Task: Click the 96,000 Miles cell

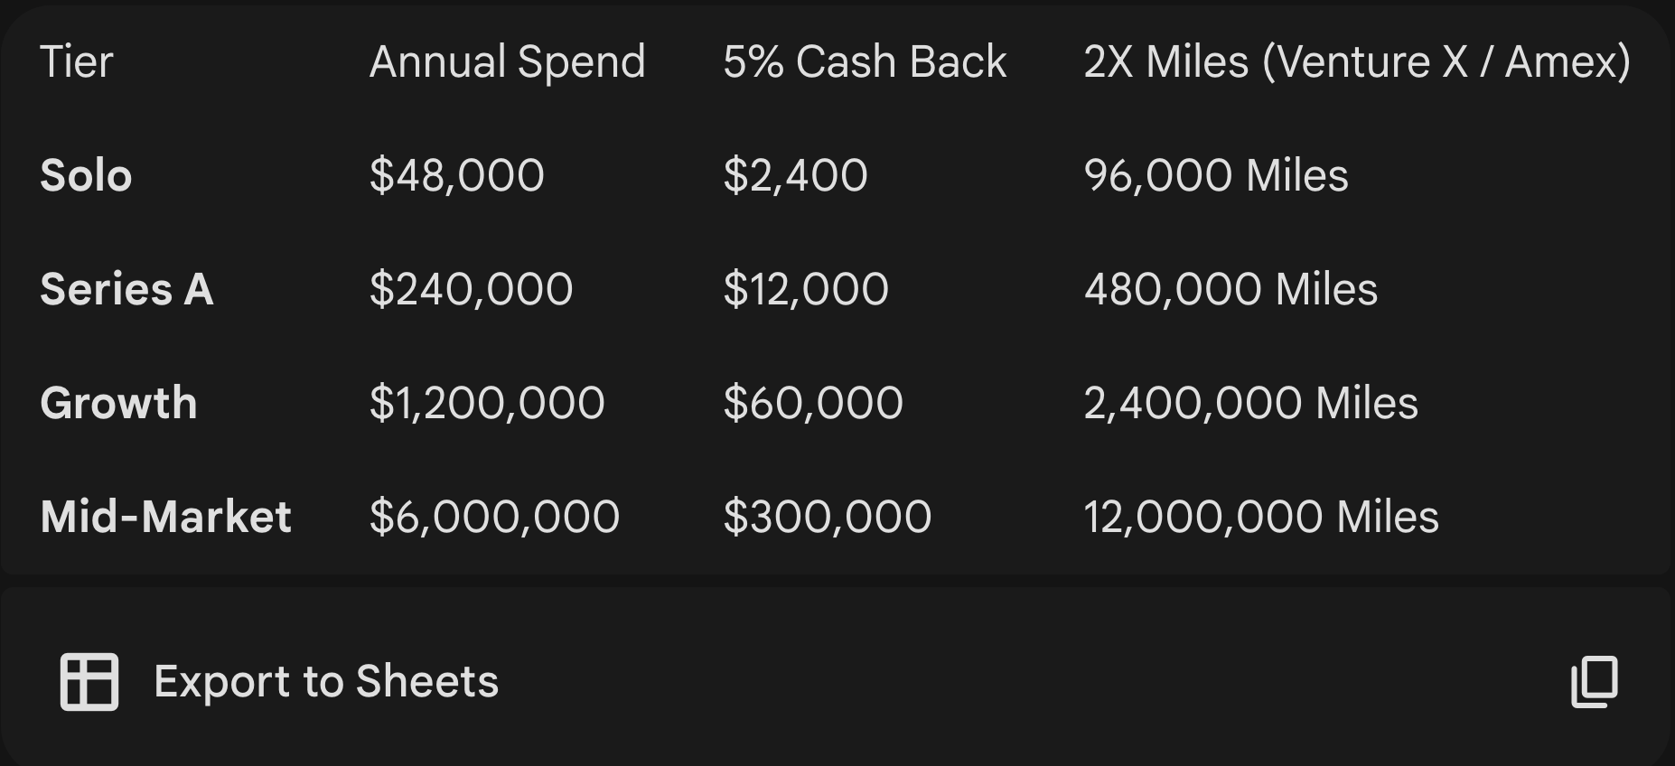Action: (x=1216, y=175)
